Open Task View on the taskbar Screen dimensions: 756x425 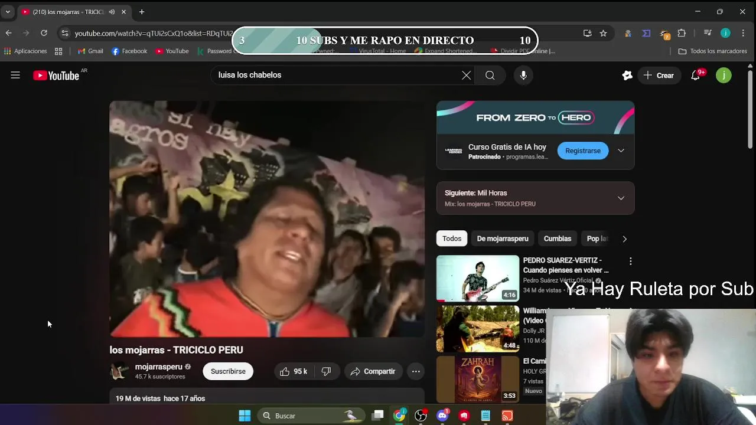pos(378,416)
